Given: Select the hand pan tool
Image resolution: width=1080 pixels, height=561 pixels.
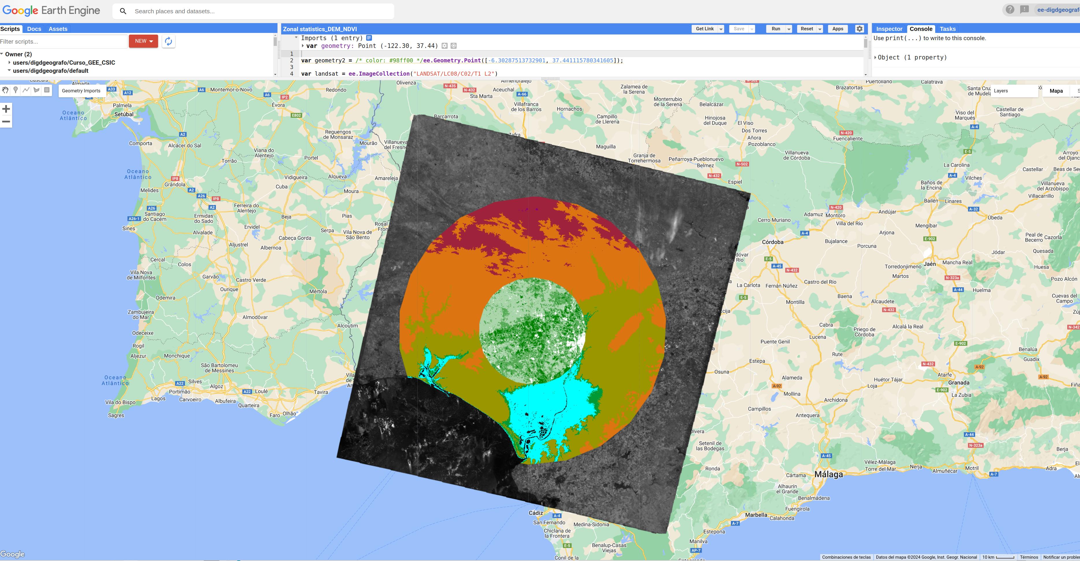Looking at the screenshot, I should [5, 90].
